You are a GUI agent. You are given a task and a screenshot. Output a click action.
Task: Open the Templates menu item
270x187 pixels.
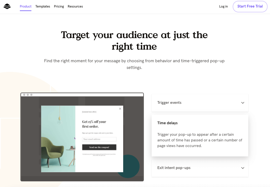coord(43,6)
